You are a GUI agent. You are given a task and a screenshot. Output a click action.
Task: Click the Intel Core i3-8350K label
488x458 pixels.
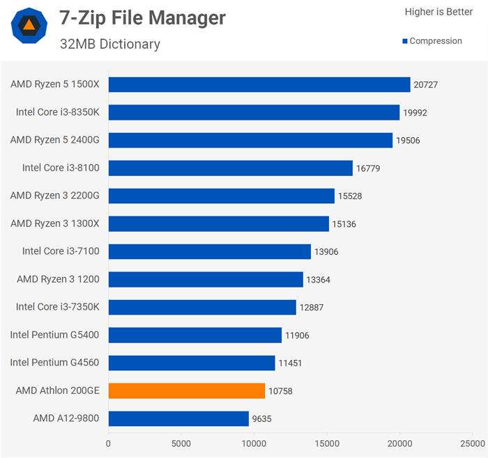[58, 112]
